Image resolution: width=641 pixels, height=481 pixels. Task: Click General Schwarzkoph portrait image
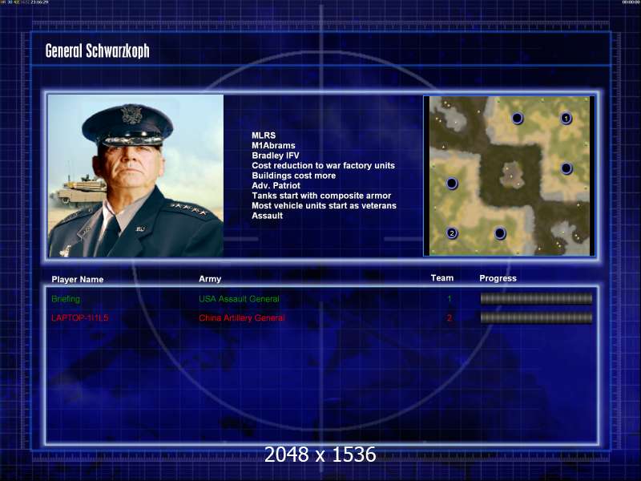point(135,176)
